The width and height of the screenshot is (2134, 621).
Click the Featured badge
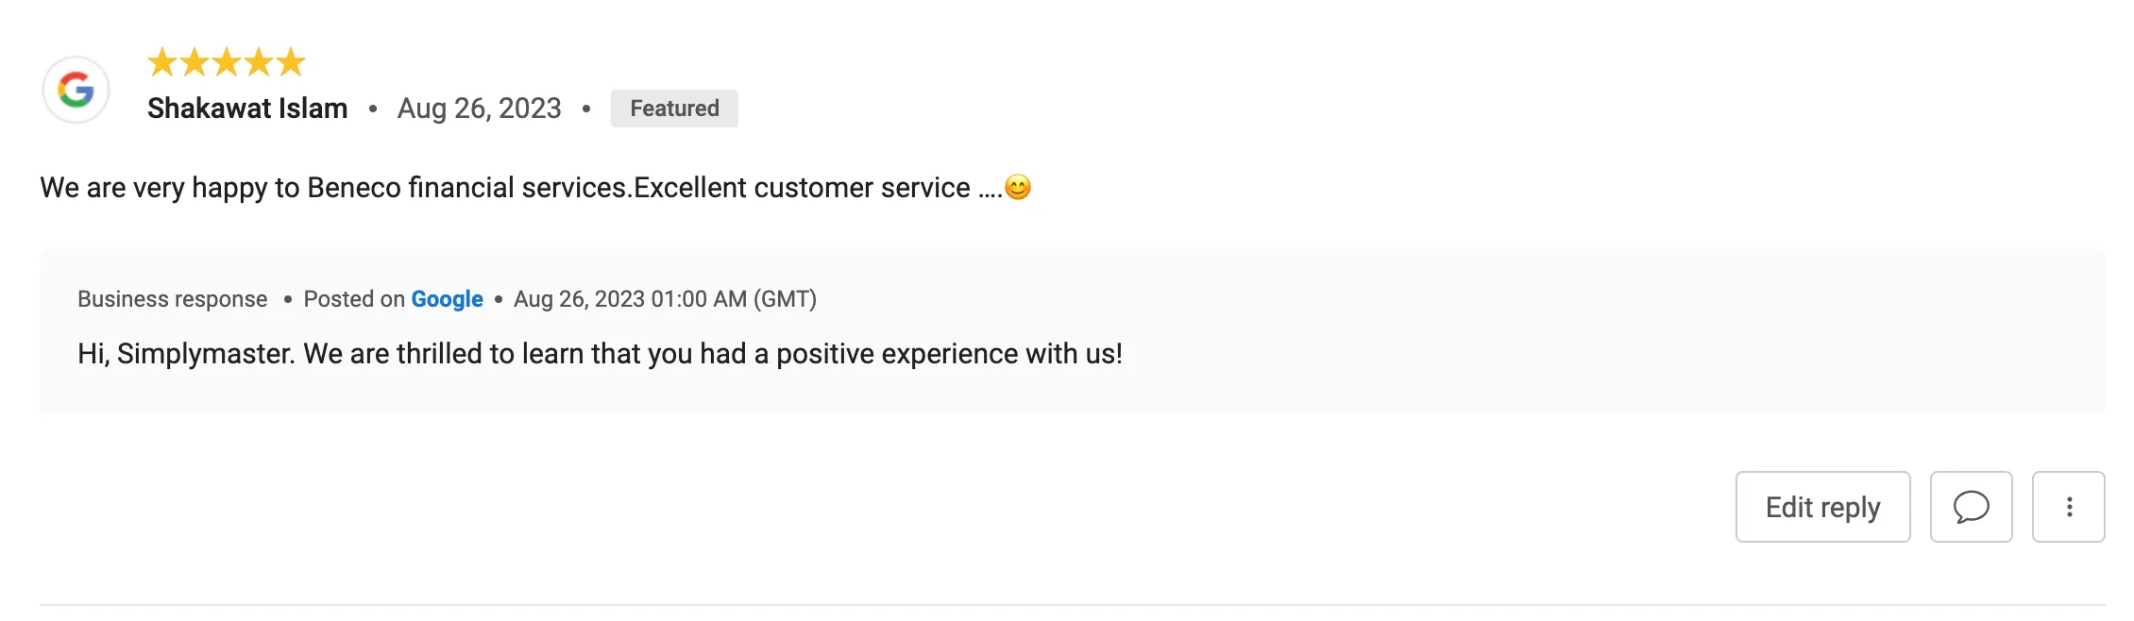pyautogui.click(x=674, y=109)
